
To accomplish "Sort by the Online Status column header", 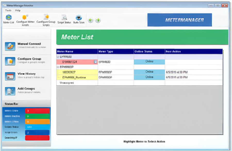I will (x=150, y=51).
